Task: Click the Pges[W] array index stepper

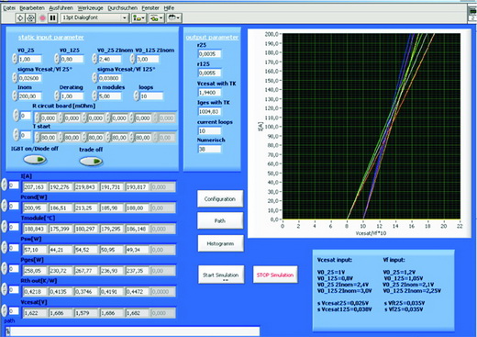Action: coord(5,269)
